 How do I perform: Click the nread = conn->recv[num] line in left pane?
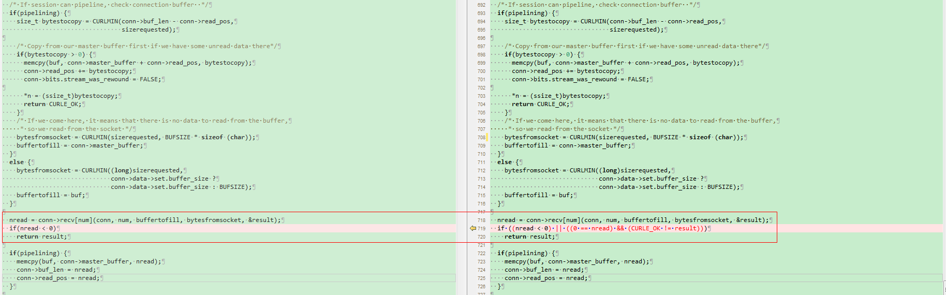pyautogui.click(x=145, y=220)
